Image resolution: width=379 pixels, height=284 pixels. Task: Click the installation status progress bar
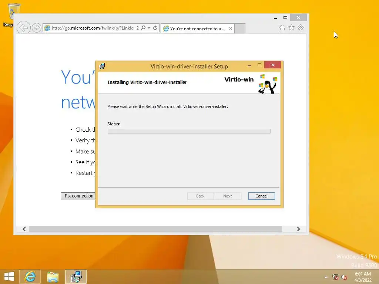point(189,131)
